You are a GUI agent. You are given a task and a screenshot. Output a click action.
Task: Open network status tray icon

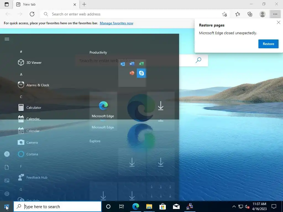click(x=241, y=206)
